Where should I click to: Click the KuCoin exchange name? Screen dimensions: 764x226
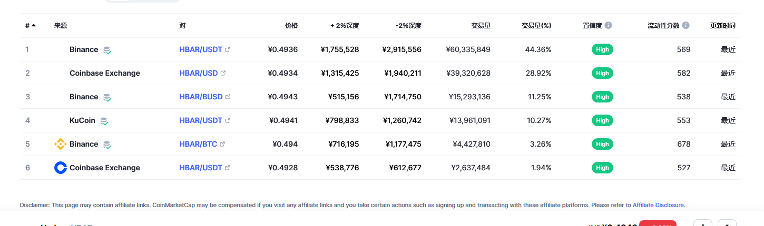click(82, 120)
